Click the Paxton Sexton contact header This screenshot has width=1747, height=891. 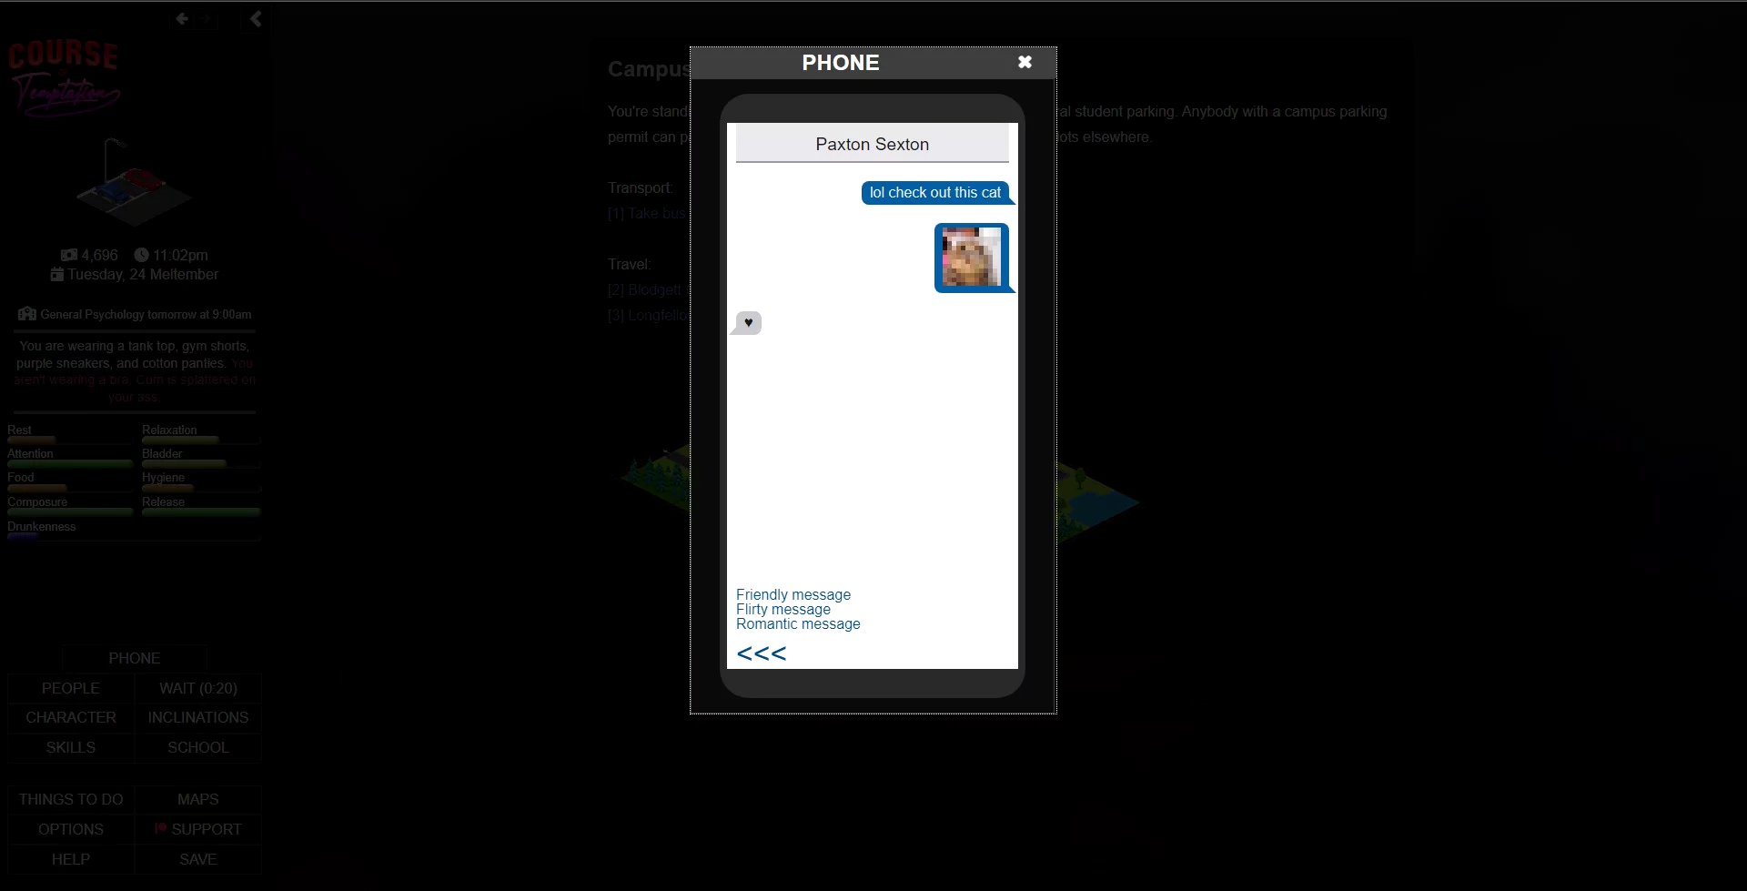tap(872, 144)
